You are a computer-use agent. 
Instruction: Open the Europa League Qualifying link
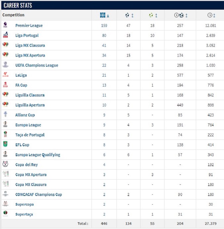[38, 155]
